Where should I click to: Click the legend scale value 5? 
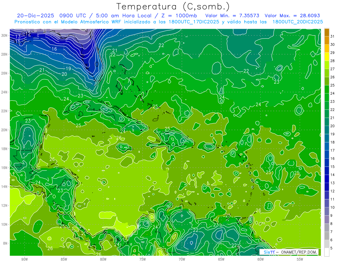point(332,248)
